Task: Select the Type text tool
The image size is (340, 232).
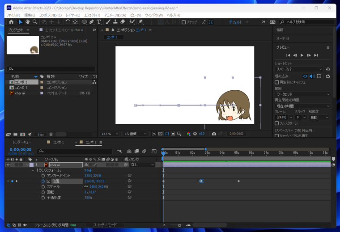Action: tap(99, 22)
